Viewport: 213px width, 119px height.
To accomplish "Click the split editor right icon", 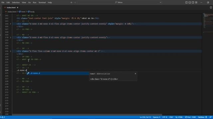I will click(211, 7).
